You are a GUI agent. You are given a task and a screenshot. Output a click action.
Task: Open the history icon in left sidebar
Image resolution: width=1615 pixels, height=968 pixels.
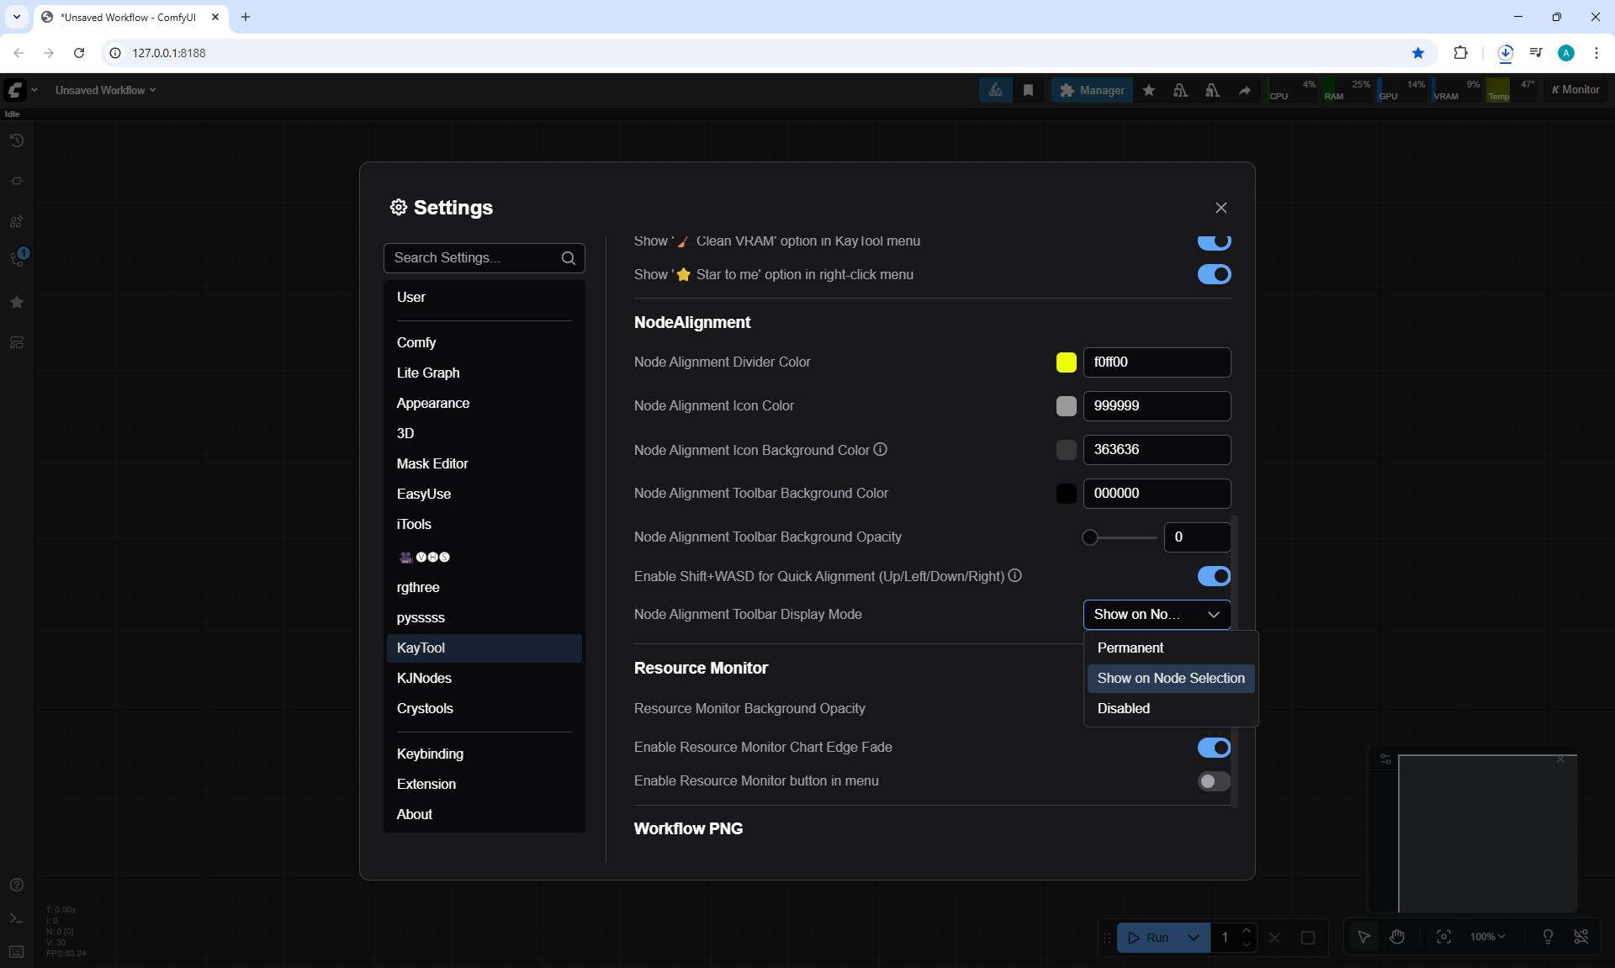[x=16, y=140]
